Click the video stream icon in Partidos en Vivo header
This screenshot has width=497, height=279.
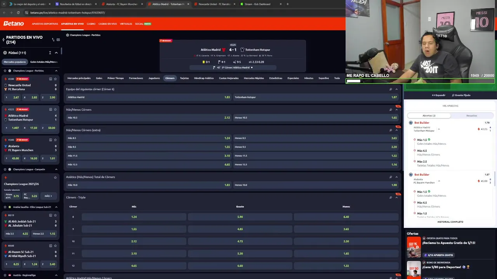pos(58,40)
